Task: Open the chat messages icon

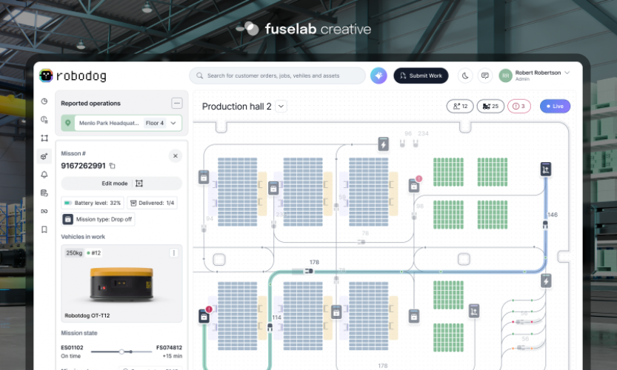Action: pyautogui.click(x=484, y=75)
